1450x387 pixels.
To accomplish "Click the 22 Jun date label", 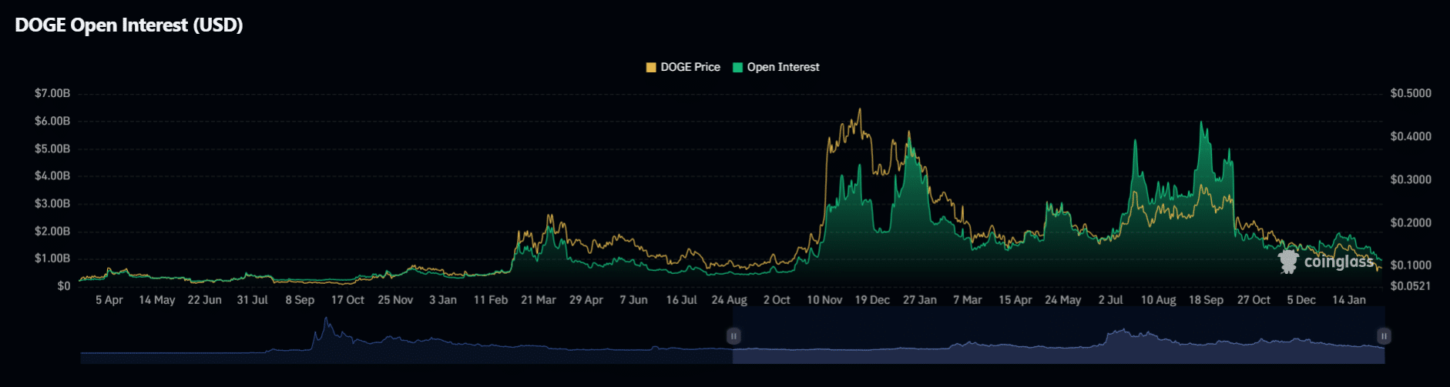I will (205, 300).
